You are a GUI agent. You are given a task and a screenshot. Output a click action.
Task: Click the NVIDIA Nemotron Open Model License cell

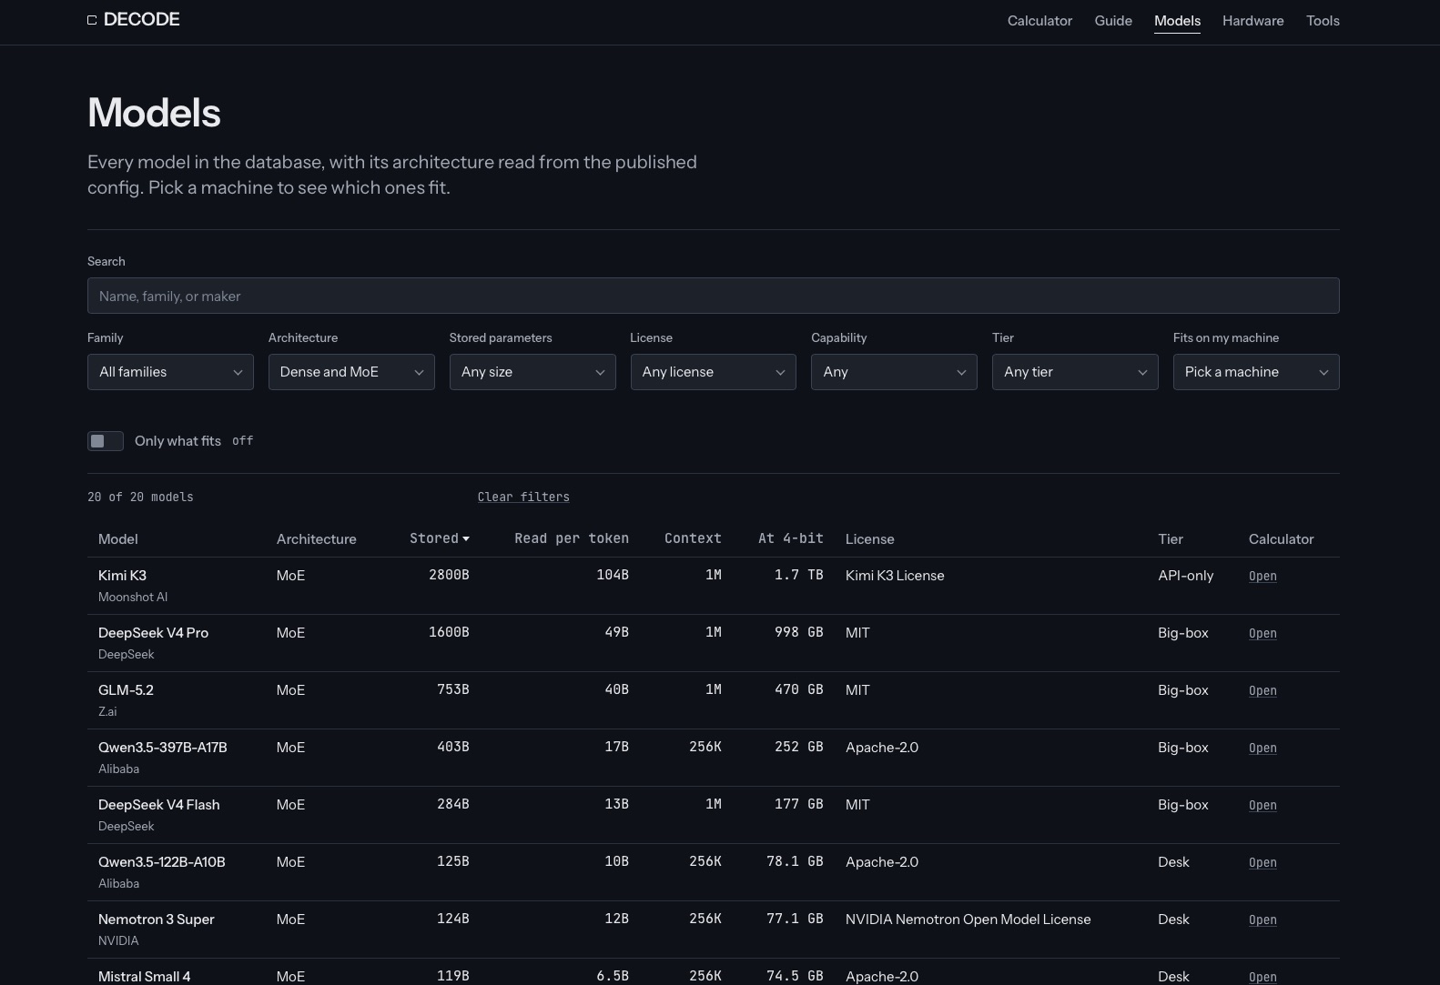point(968,919)
